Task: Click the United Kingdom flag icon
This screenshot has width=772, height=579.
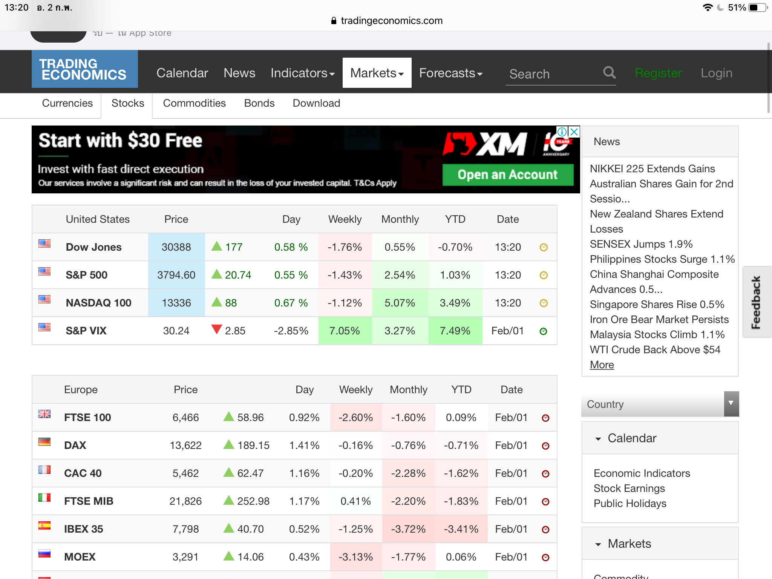Action: coord(44,414)
